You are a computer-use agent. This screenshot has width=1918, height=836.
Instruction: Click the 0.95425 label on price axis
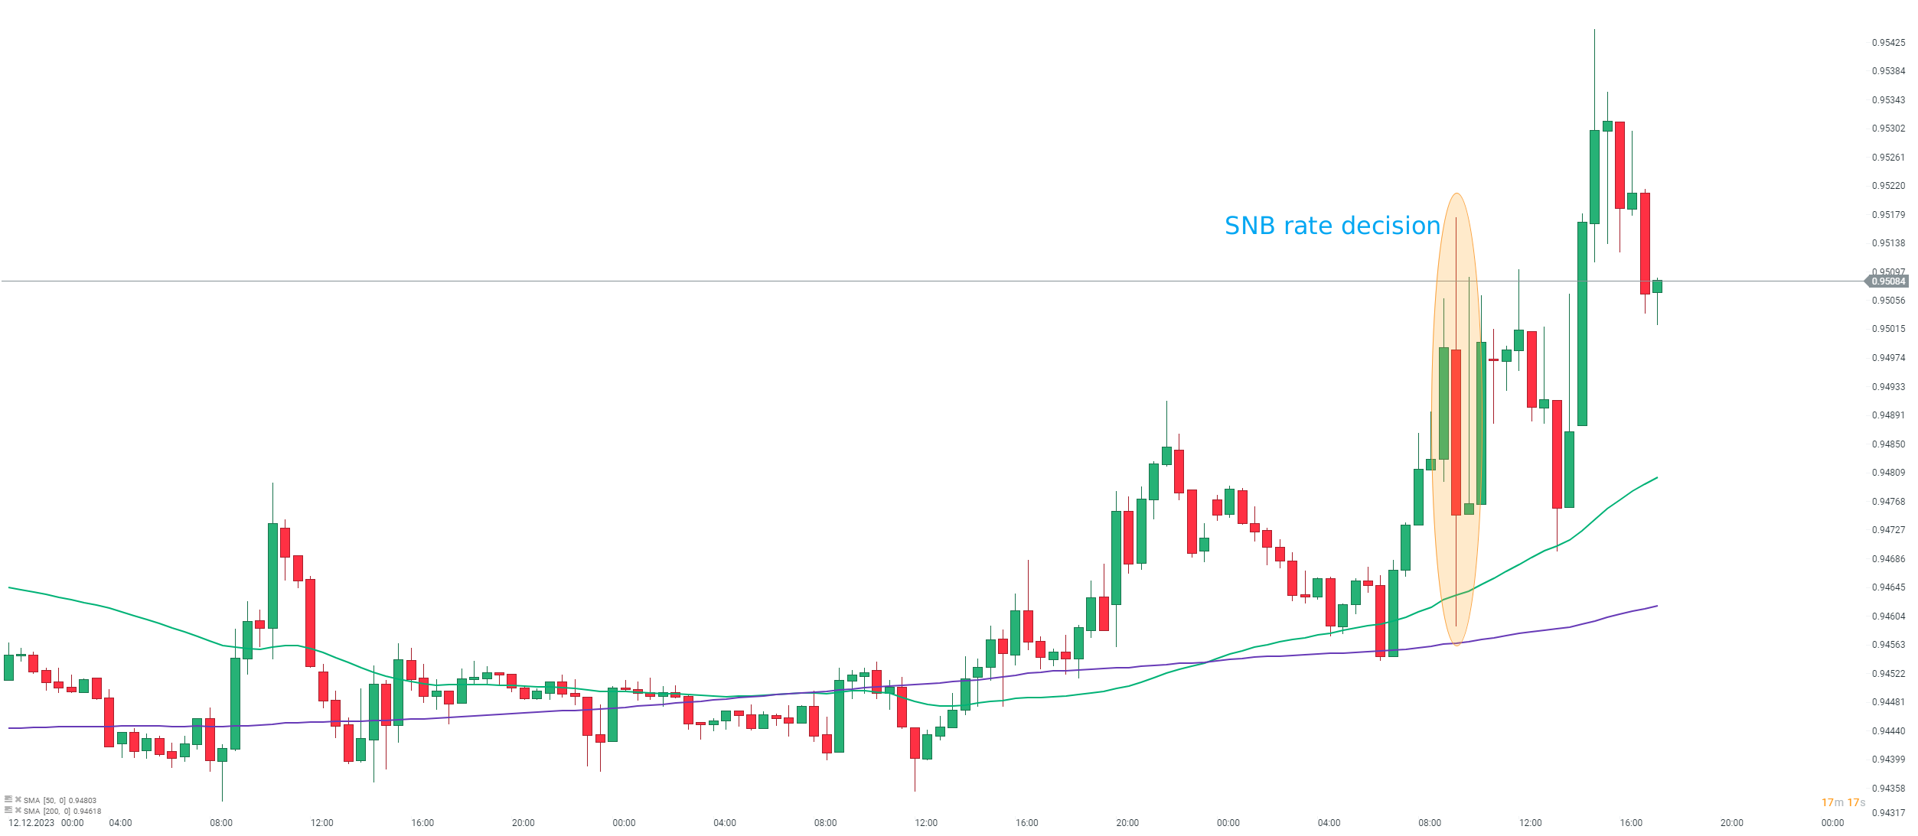[1888, 43]
